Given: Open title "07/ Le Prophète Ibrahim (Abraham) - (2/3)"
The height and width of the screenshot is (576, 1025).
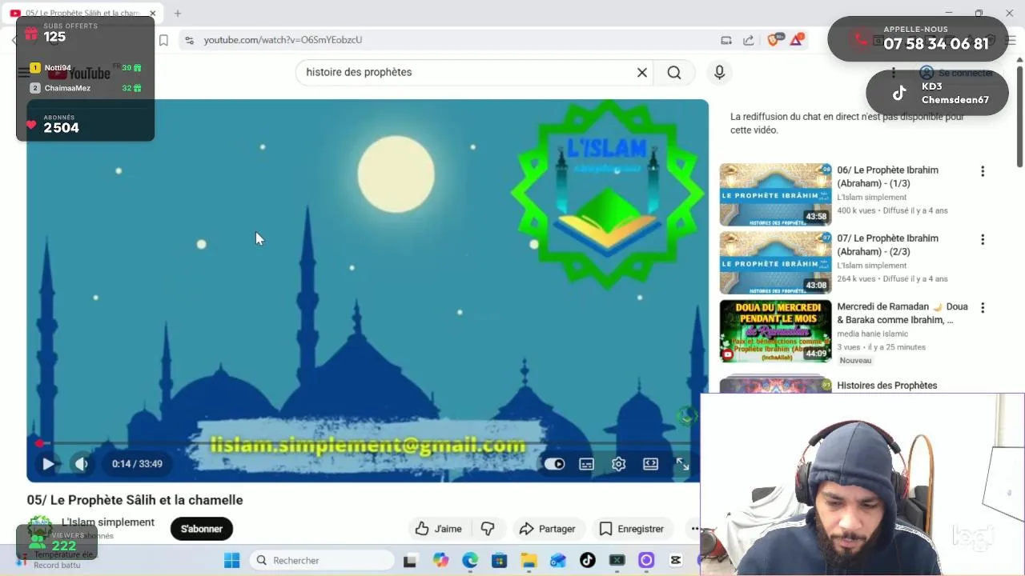Looking at the screenshot, I should click(x=887, y=245).
